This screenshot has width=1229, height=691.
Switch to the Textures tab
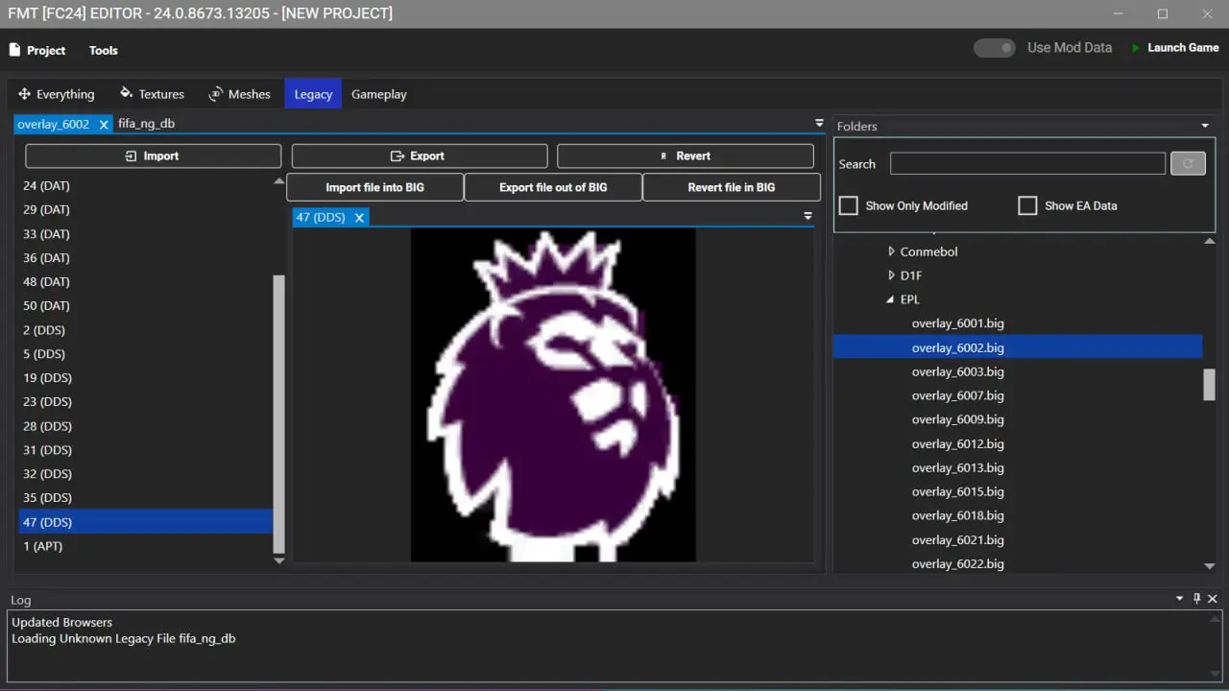point(152,94)
